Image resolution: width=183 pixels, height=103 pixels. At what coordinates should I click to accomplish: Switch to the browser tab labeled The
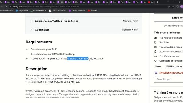tap(98, 2)
